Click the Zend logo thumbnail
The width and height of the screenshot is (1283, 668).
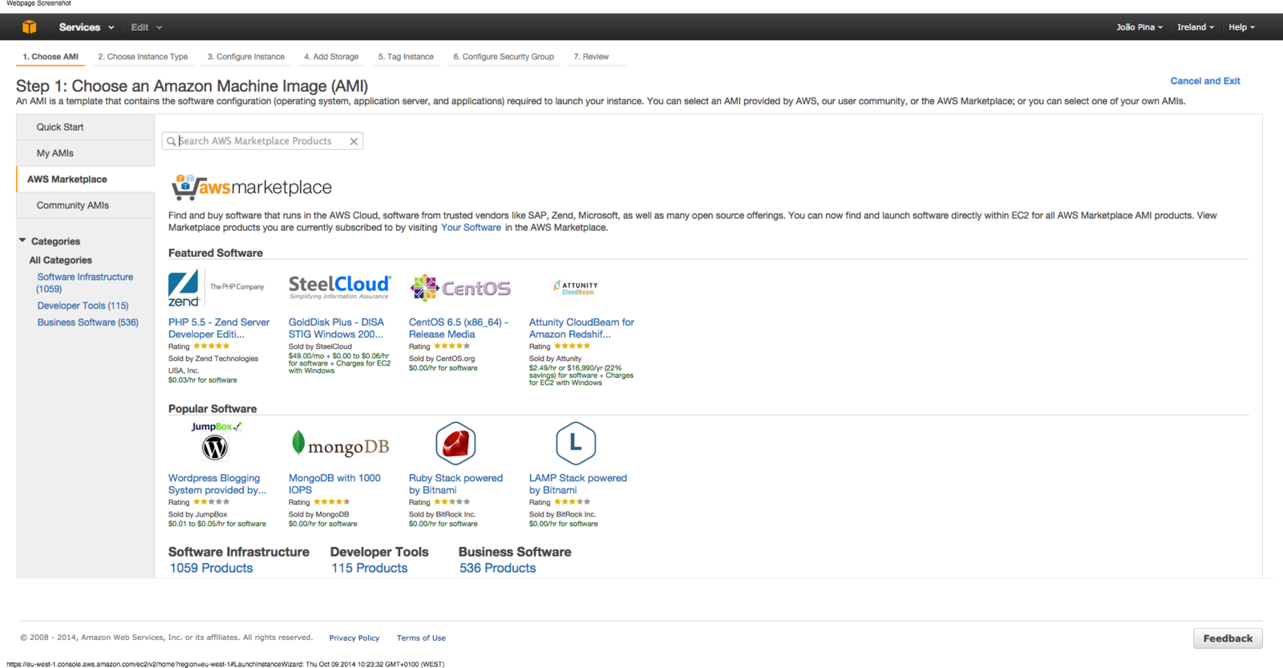(x=217, y=289)
